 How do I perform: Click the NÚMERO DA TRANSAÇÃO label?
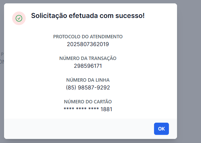coord(88,58)
